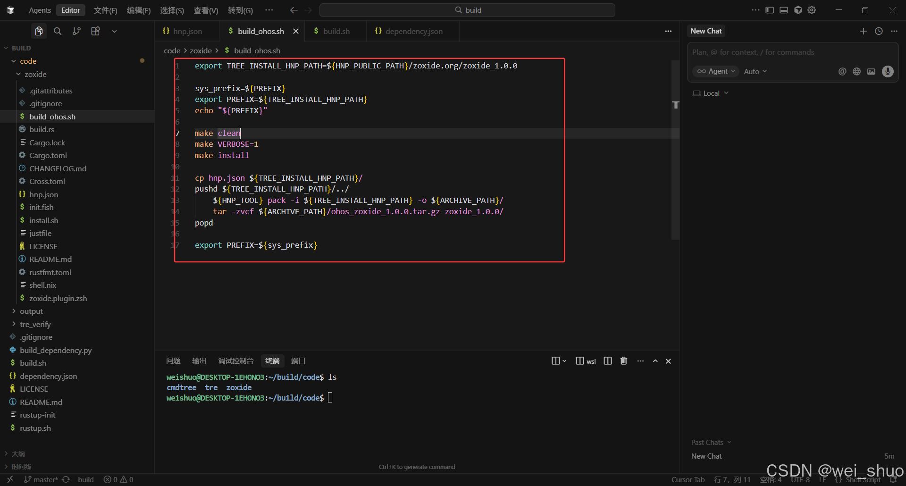Click the editor vertical scrollbar
The image size is (906, 486).
[675, 150]
